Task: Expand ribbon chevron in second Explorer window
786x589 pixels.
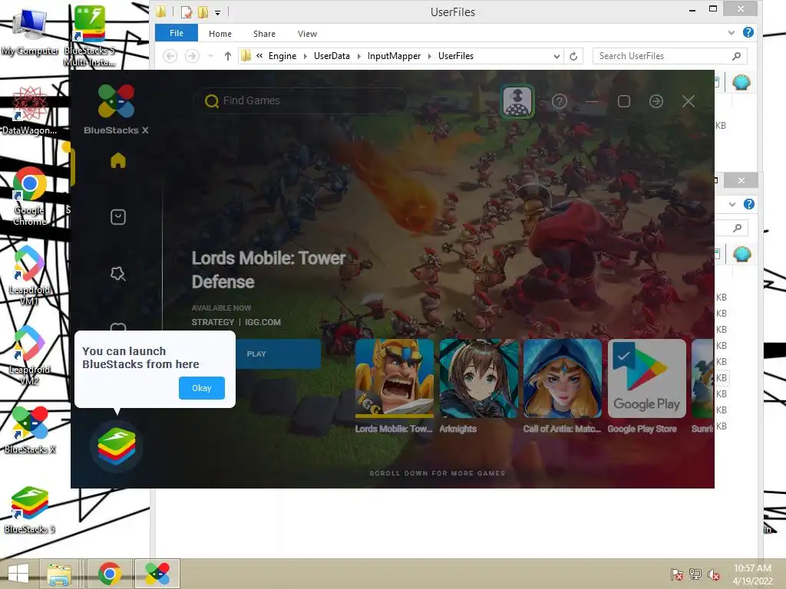Action: click(x=732, y=204)
